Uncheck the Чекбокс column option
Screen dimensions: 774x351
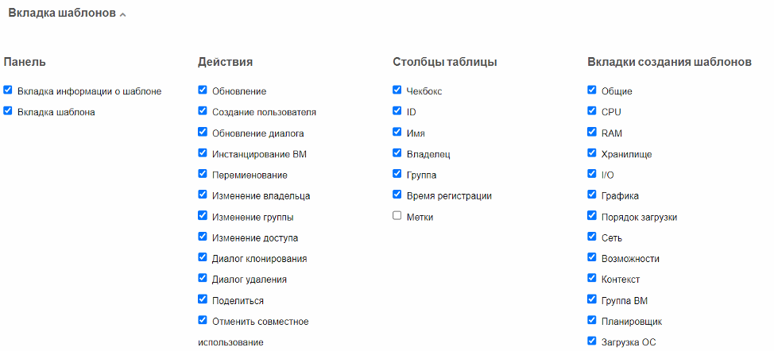(397, 91)
